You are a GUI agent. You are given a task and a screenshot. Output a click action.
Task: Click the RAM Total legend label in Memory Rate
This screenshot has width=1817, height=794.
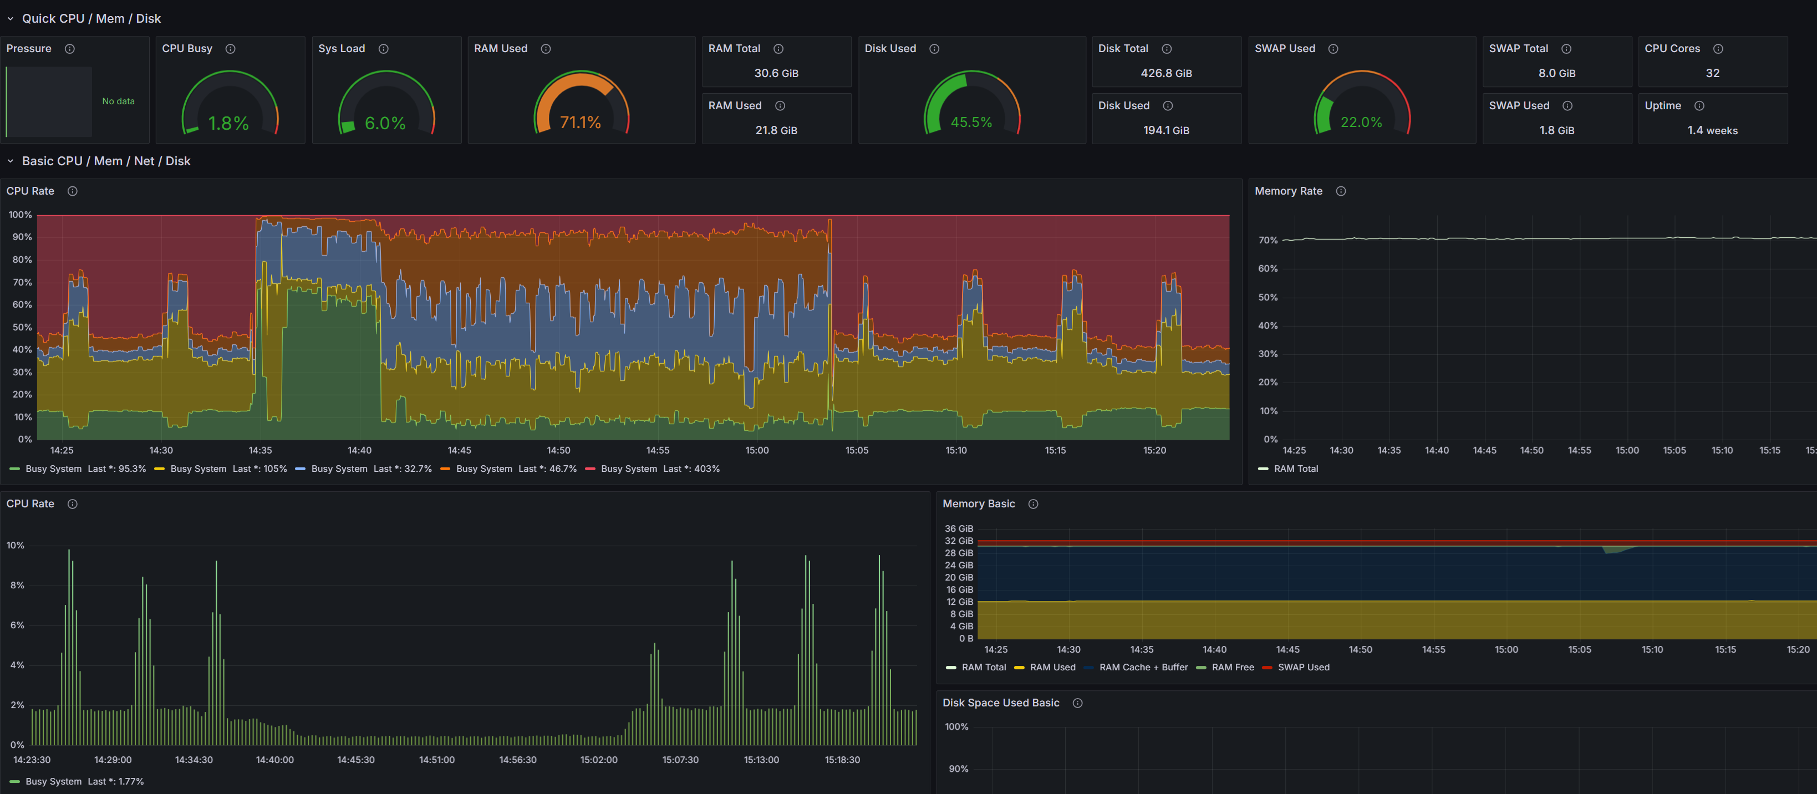pyautogui.click(x=1295, y=469)
